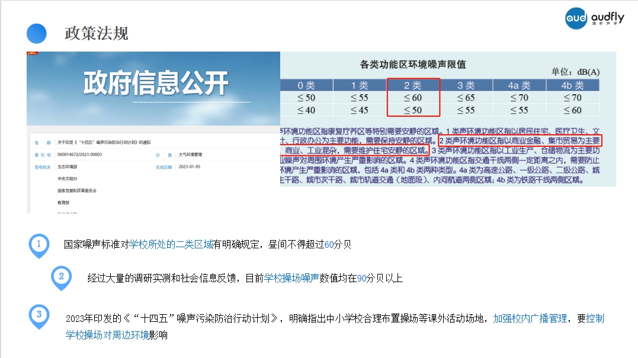The image size is (638, 358).
Task: Click the 单位: dB(A) unit label
Action: tap(575, 72)
